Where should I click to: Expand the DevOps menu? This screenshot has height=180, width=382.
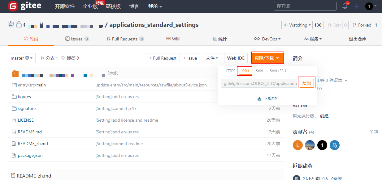coord(267,39)
